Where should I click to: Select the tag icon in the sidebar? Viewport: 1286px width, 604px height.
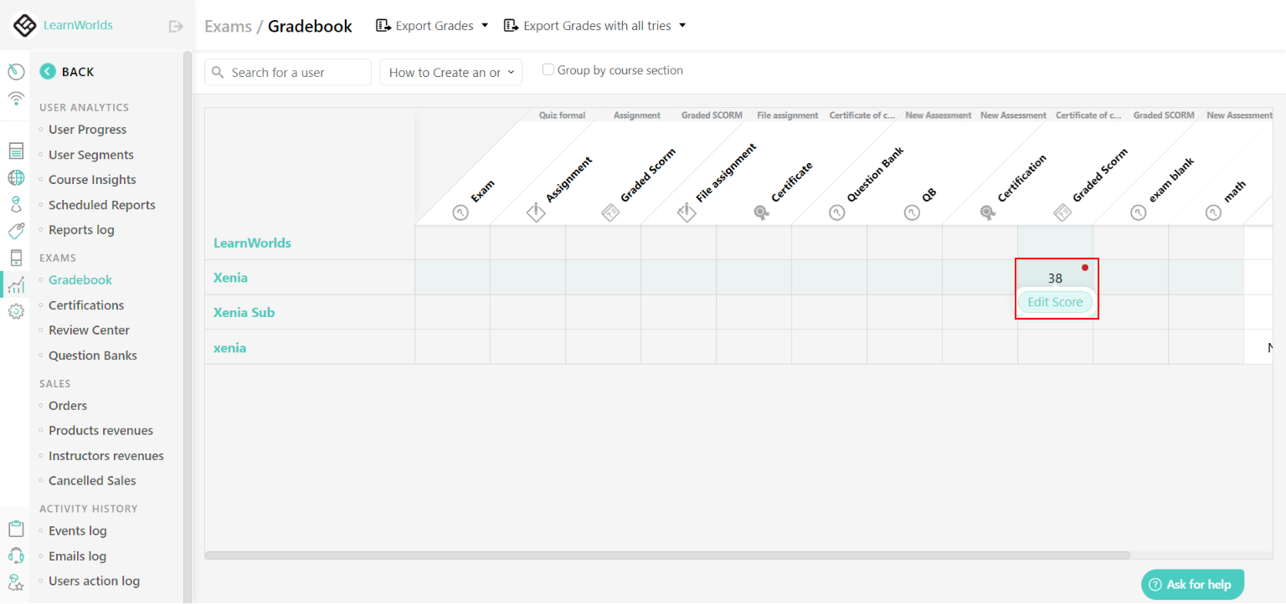15,231
